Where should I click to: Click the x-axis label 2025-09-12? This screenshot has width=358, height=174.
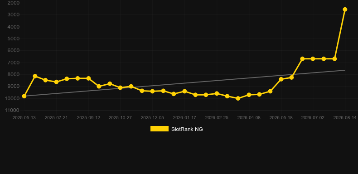(x=88, y=118)
